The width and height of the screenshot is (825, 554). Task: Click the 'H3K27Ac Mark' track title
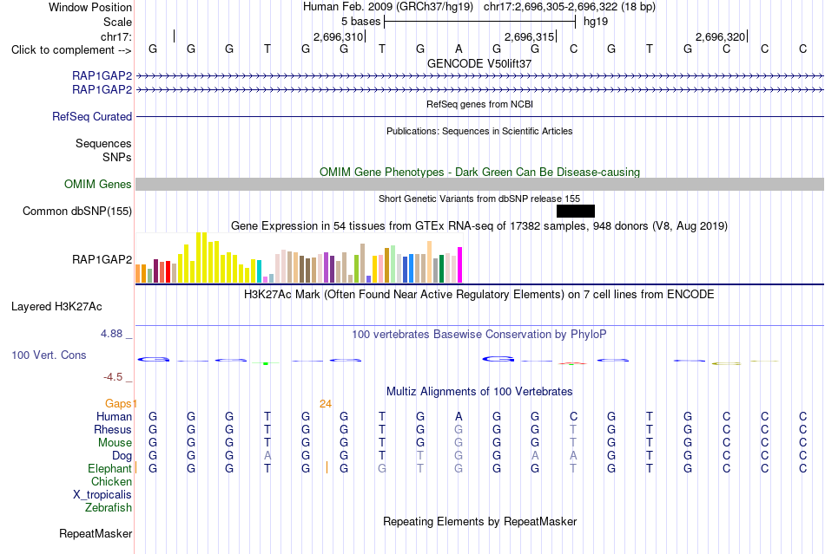479,294
